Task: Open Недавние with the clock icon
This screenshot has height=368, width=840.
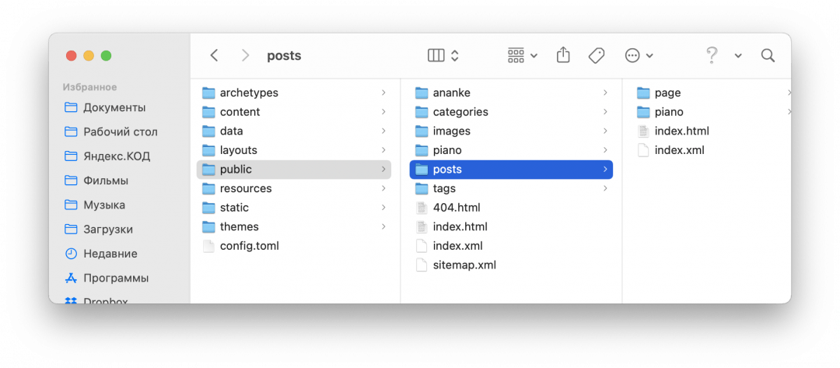Action: [x=110, y=254]
